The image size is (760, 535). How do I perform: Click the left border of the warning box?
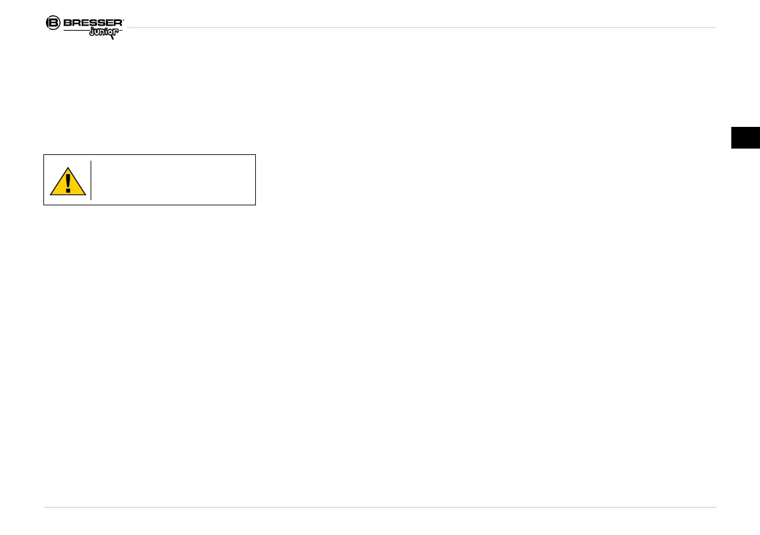tap(43, 180)
